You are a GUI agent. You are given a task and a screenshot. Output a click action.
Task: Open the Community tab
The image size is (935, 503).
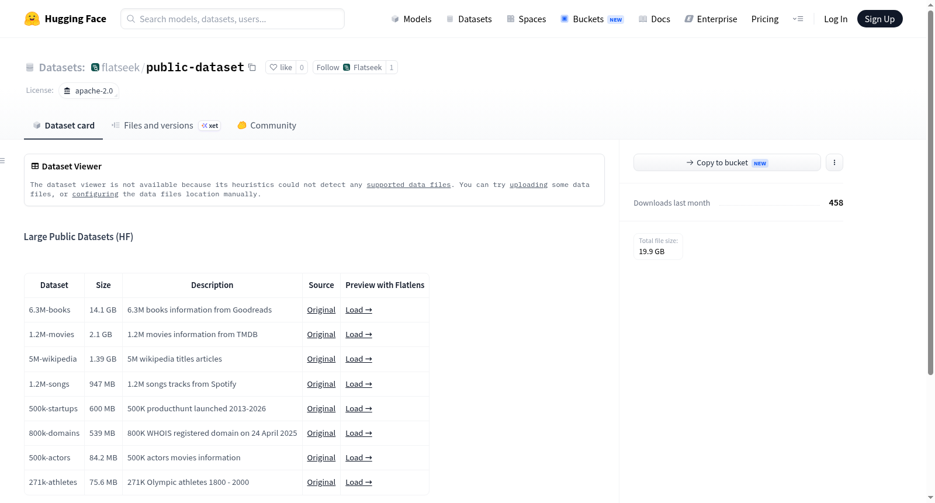[x=267, y=126]
